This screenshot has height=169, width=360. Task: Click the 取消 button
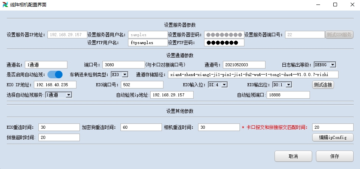pos(293,156)
